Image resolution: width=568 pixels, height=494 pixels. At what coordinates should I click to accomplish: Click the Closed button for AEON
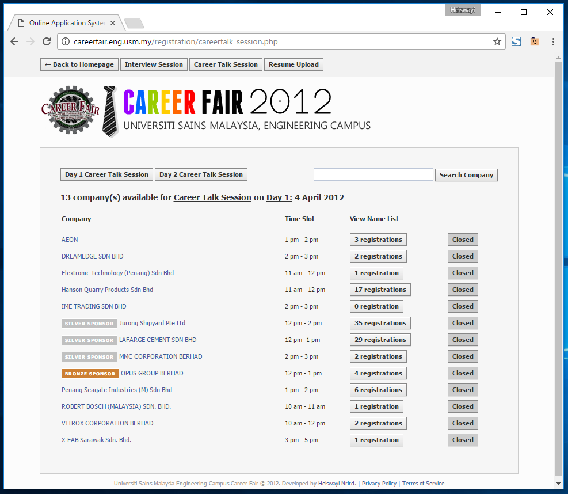pos(463,240)
